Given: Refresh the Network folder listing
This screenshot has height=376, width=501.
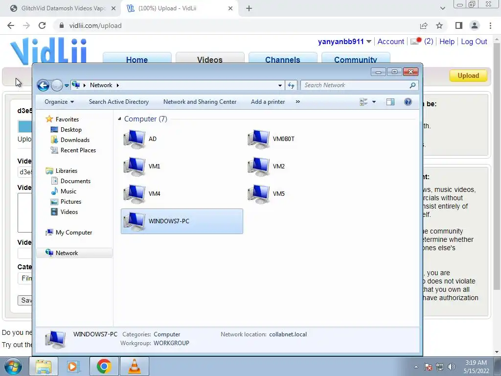Looking at the screenshot, I should tap(291, 85).
